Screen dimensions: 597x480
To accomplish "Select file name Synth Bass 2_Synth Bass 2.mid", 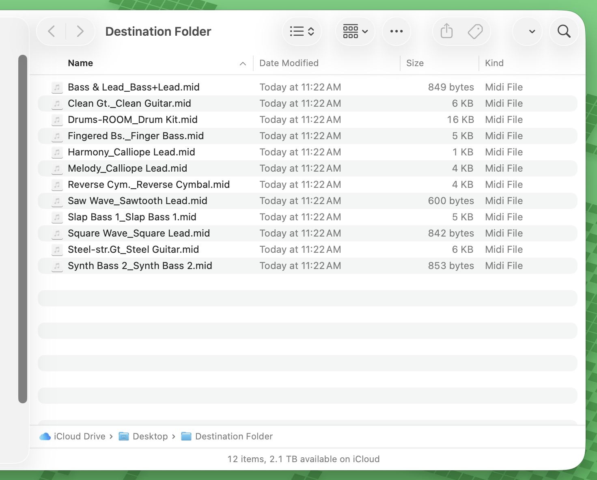I will [140, 266].
